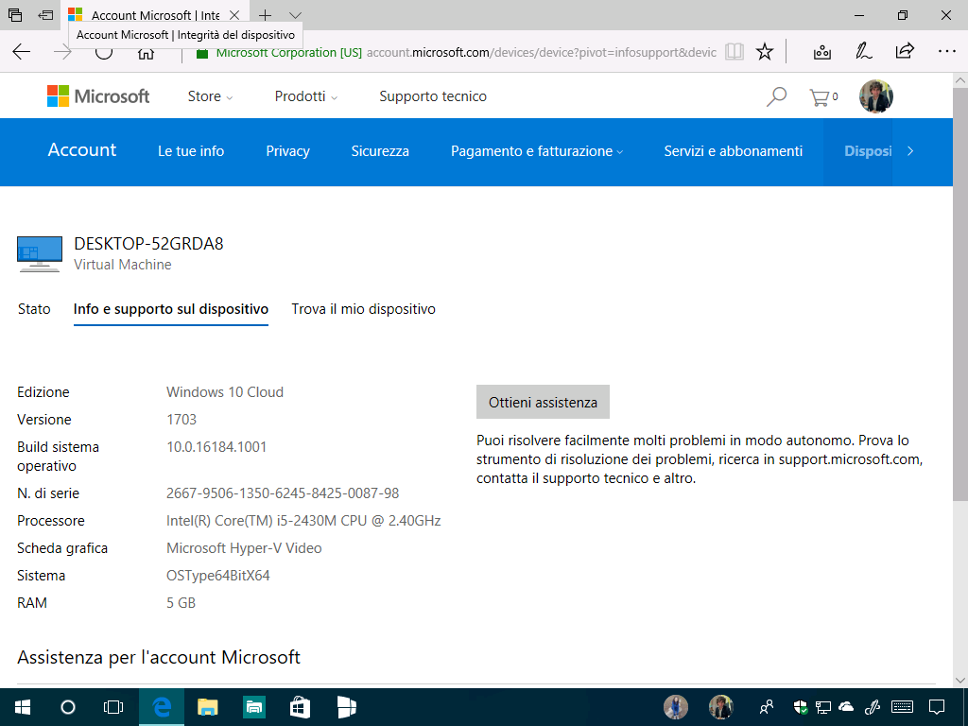This screenshot has height=726, width=968.
Task: Click the DESKTOP-52GRDA8 device name
Action: (x=148, y=243)
